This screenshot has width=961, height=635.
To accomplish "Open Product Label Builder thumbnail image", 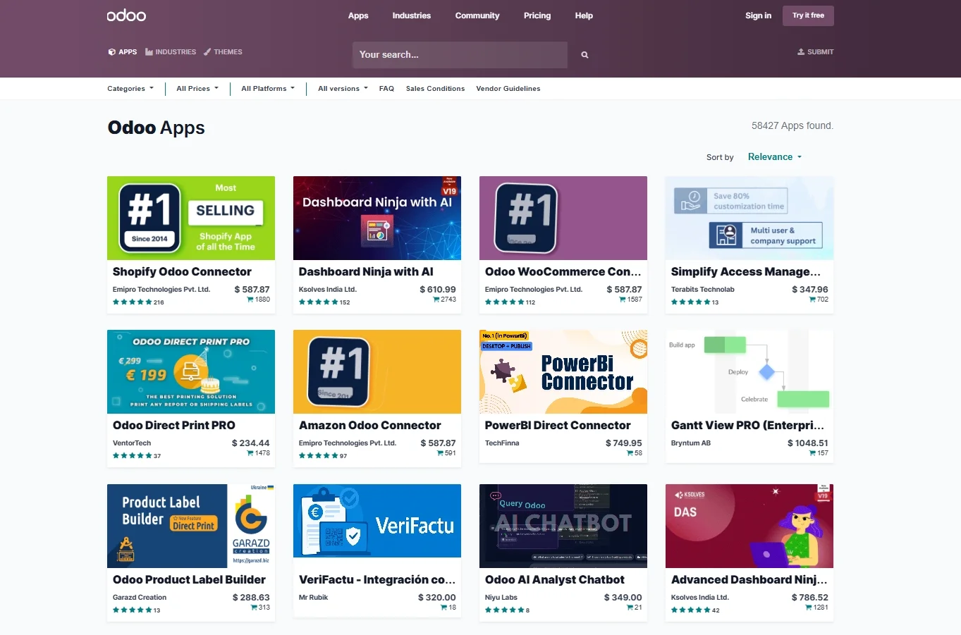I will (191, 526).
